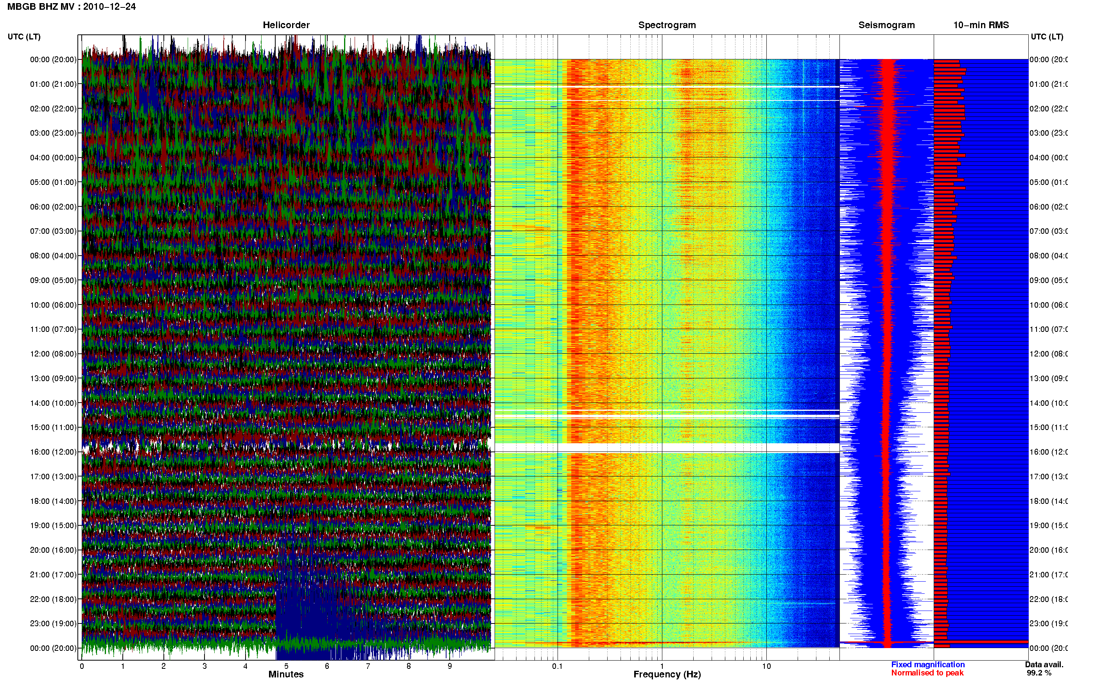This screenshot has width=1112, height=695.
Task: Click minute tick 4 on Helicorder axis
Action: tap(246, 666)
